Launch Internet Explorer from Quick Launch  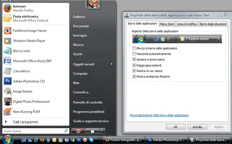pyautogui.click(x=36, y=140)
